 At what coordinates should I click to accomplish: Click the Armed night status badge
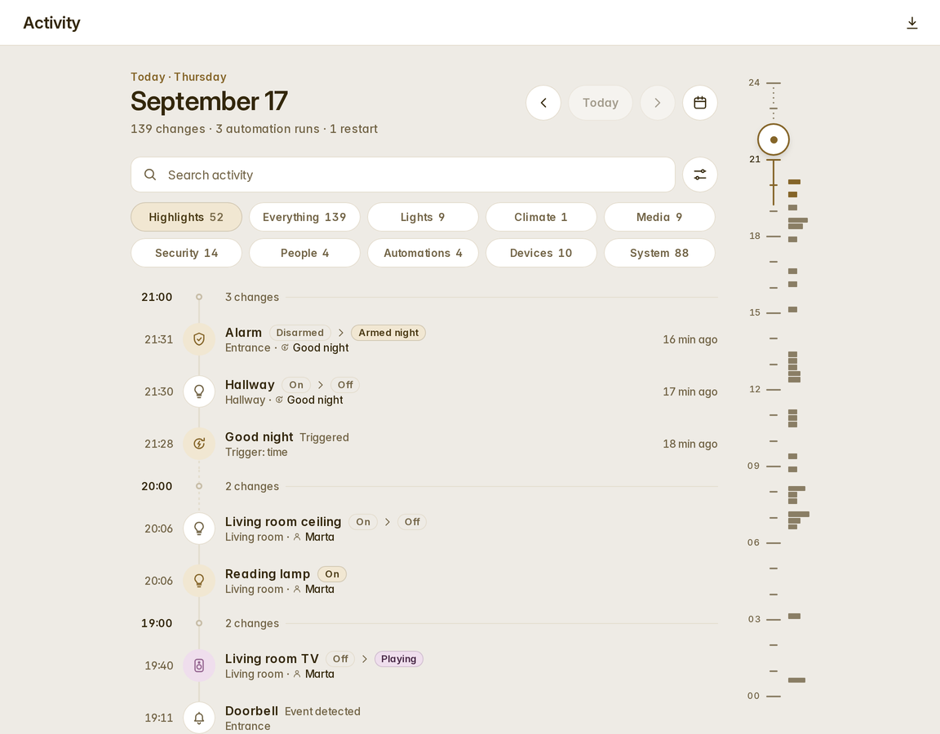[388, 333]
